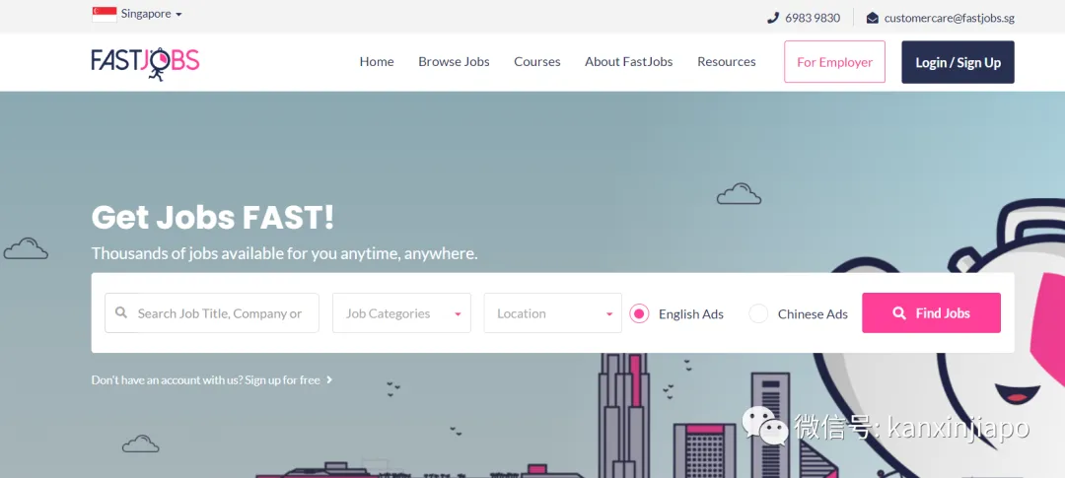Viewport: 1065px width, 478px height.
Task: Expand the Job Categories dropdown
Action: [x=401, y=313]
